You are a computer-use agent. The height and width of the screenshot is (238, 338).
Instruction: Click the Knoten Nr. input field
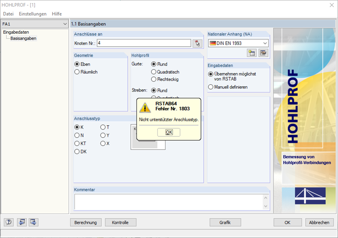[144, 43]
